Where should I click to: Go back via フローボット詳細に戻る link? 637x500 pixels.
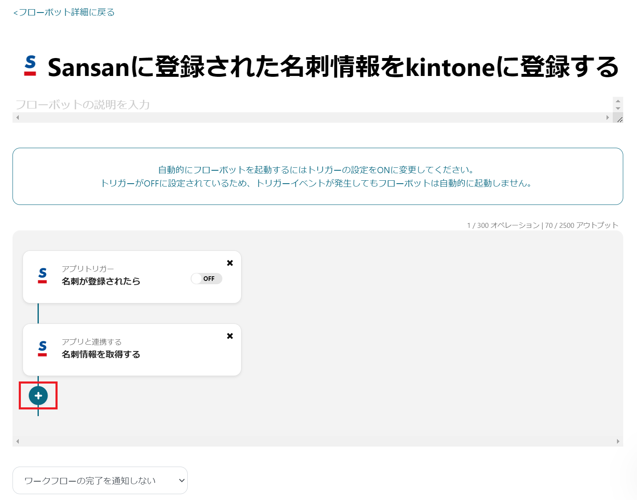click(64, 13)
